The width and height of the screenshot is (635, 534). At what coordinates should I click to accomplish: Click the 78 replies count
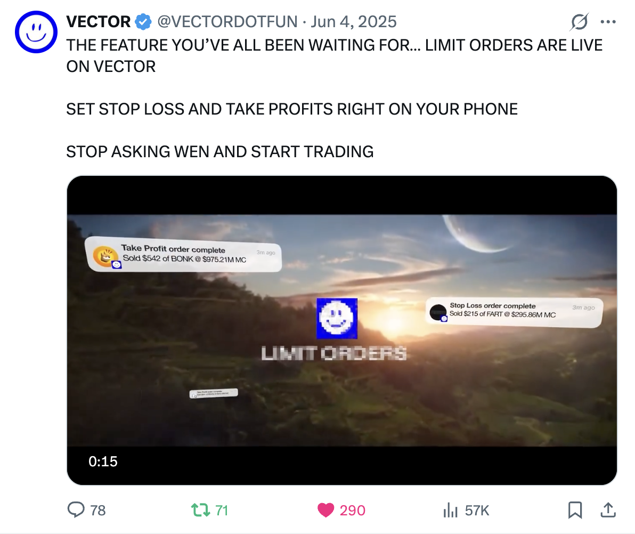(x=97, y=511)
